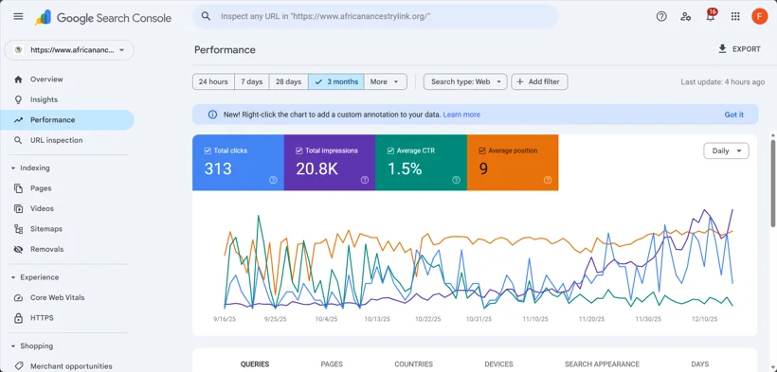This screenshot has height=372, width=777.
Task: Click the purple Total impressions card
Action: tap(330, 163)
